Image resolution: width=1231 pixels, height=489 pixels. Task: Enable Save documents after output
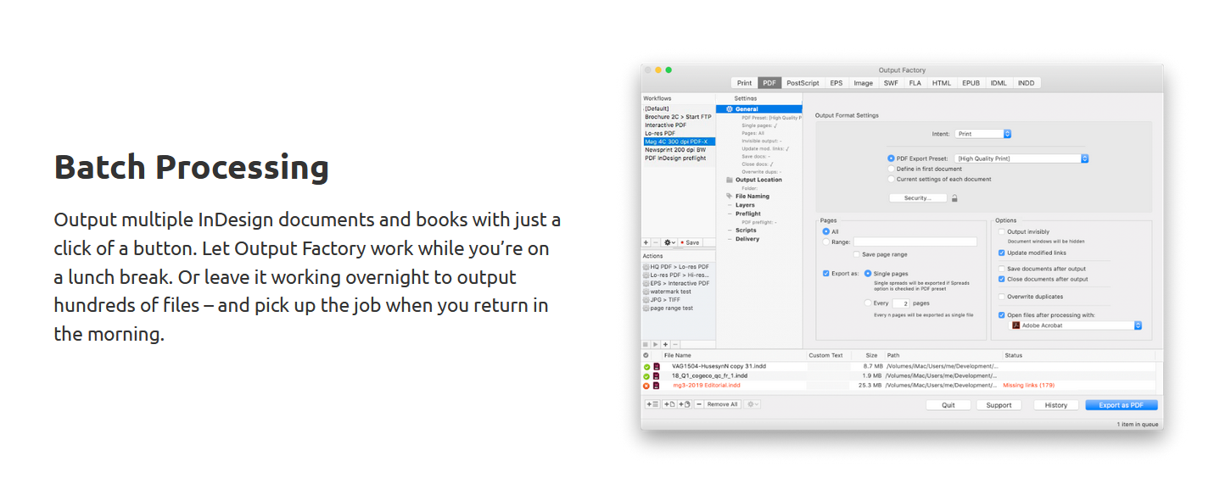1002,269
